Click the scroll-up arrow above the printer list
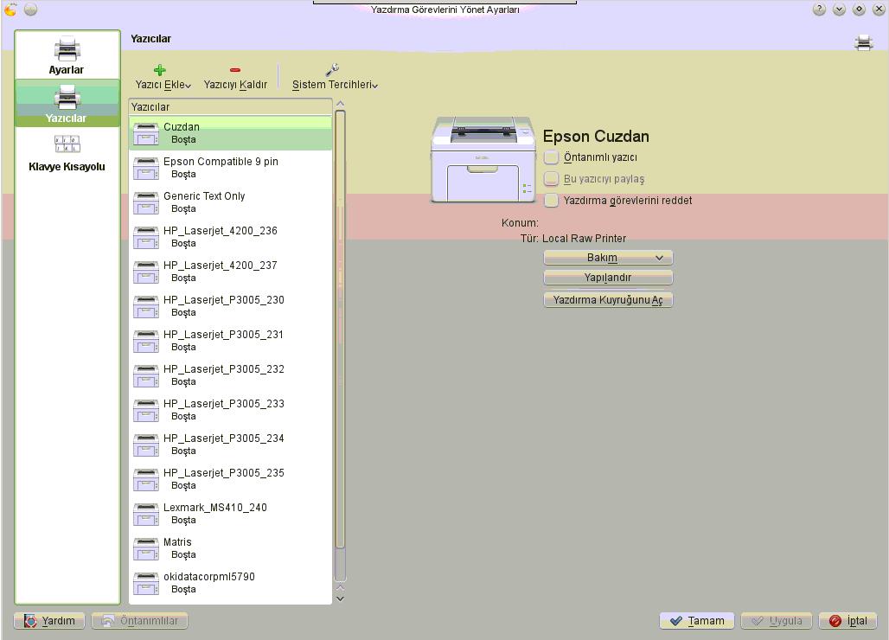The image size is (889, 640). coord(340,104)
